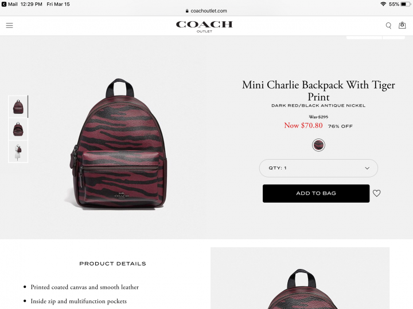
Task: Click the Coach Outlet logo
Action: 204,26
